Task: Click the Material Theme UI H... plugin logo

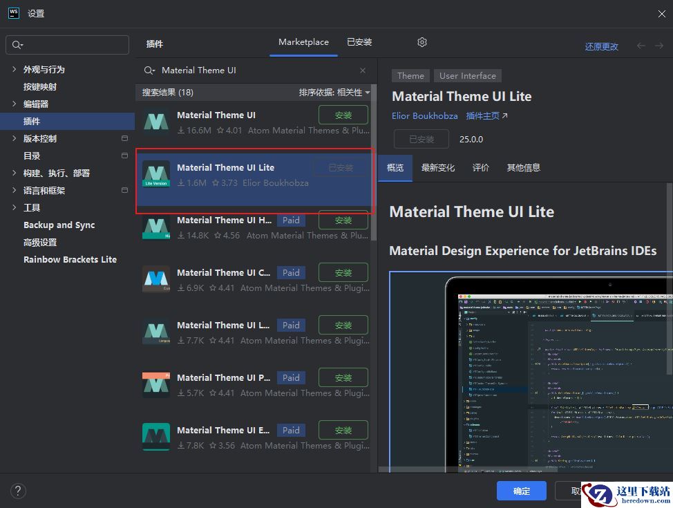Action: coord(155,227)
